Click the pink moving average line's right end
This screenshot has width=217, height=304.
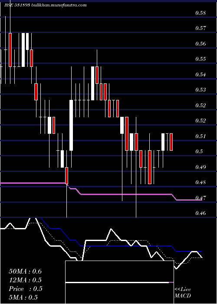coord(201,200)
